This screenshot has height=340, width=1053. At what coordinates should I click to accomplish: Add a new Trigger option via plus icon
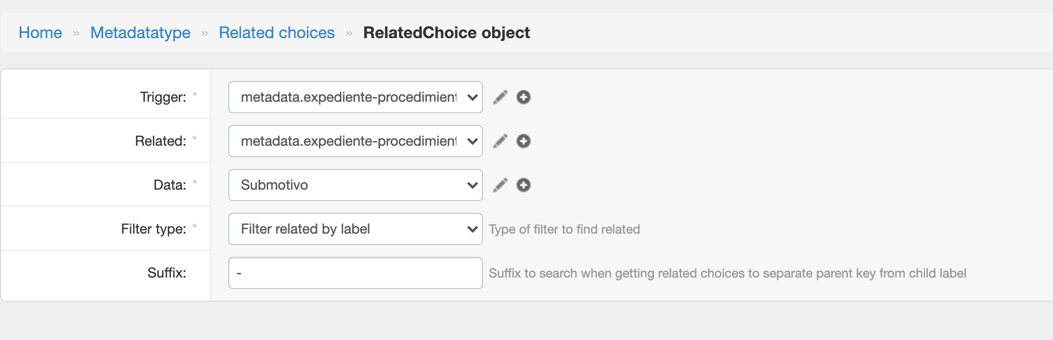pos(523,97)
